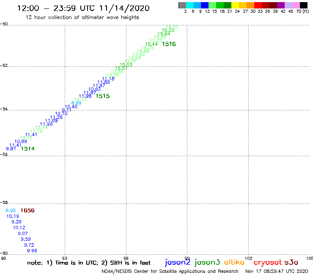
Task: Click the pass time label 1516
Action: point(169,44)
